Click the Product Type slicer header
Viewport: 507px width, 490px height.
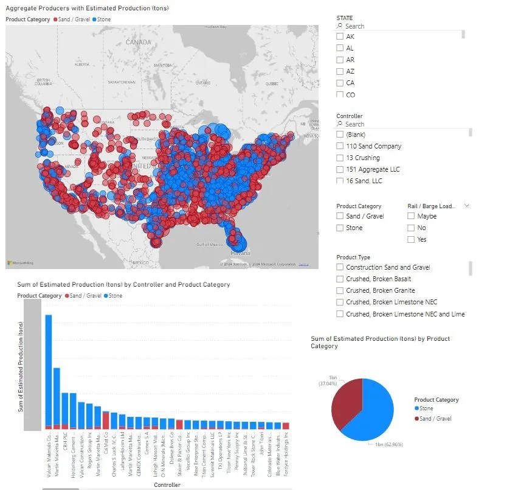353,257
